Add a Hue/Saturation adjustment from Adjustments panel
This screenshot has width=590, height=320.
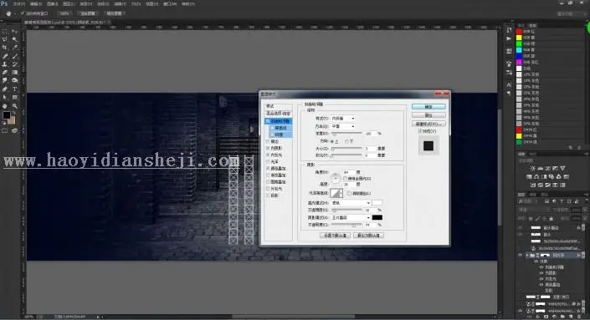[529, 176]
